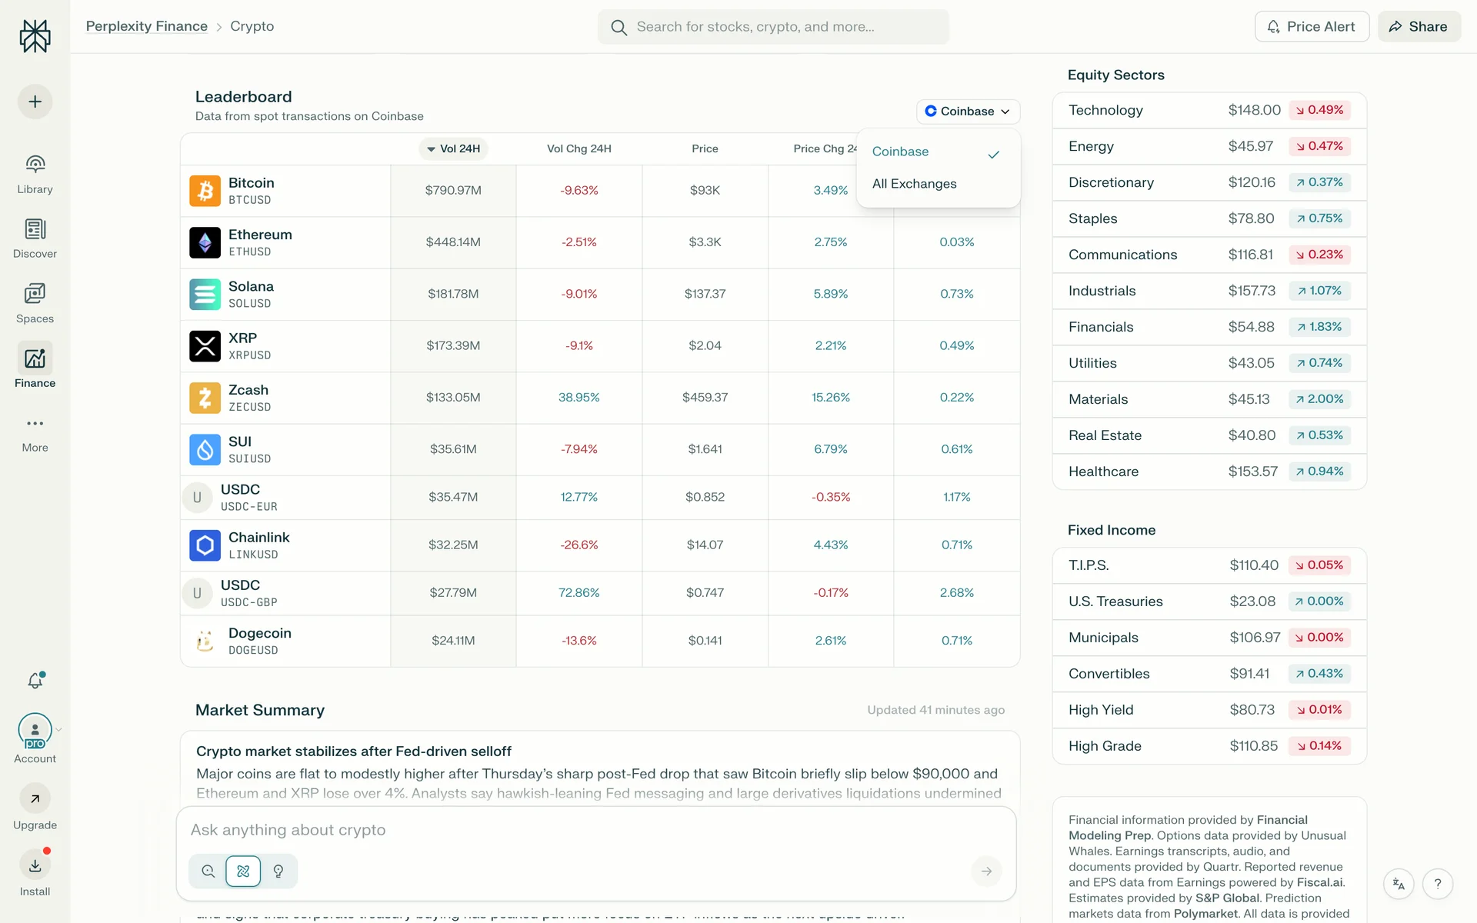Screen dimensions: 1477x923
Task: Choose the Coinbase menu option
Action: (901, 152)
